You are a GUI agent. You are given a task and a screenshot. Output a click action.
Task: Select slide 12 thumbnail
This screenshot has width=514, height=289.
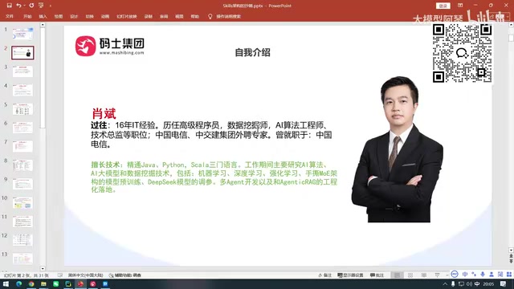(x=22, y=240)
